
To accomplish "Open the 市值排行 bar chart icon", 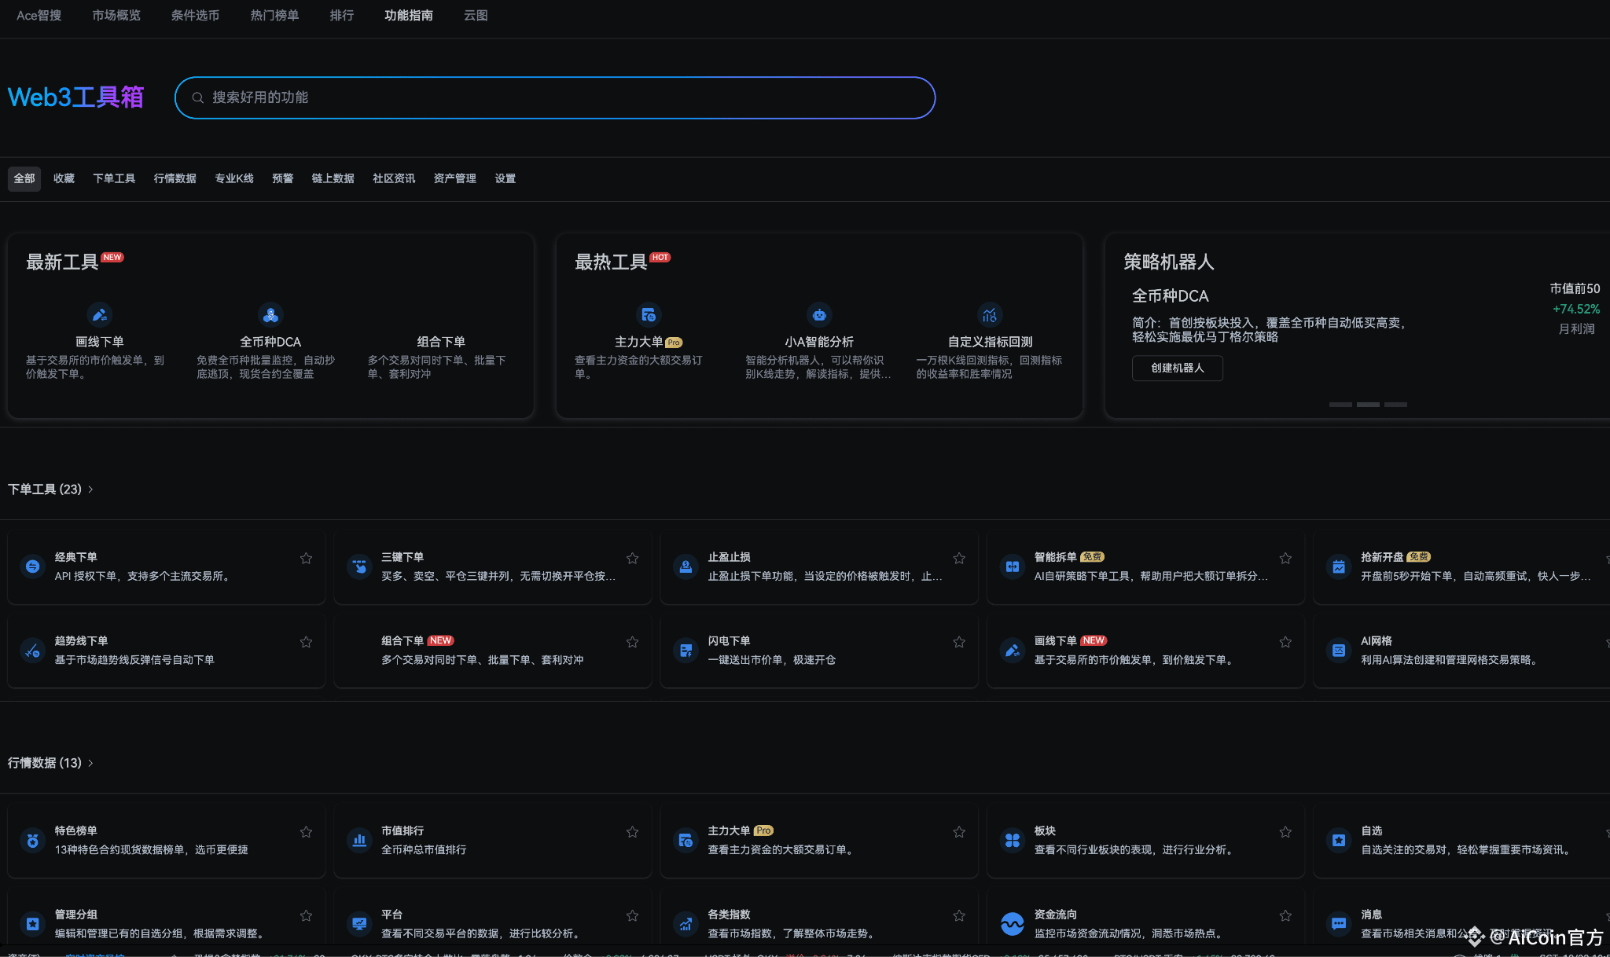I will click(x=359, y=840).
